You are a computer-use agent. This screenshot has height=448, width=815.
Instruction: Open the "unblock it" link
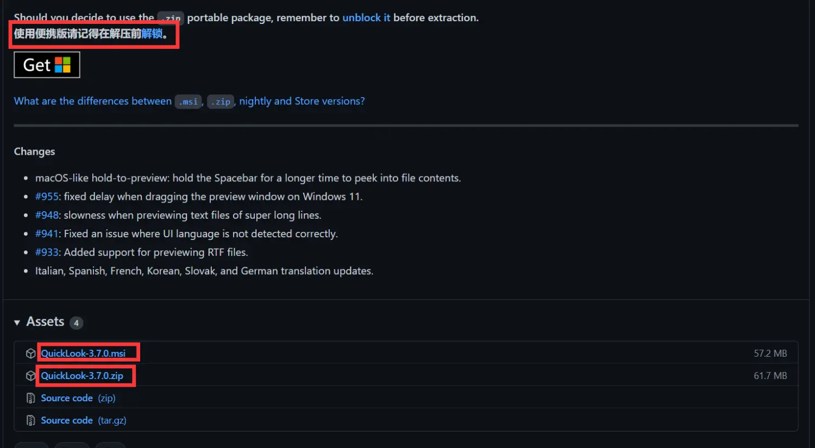[x=366, y=18]
